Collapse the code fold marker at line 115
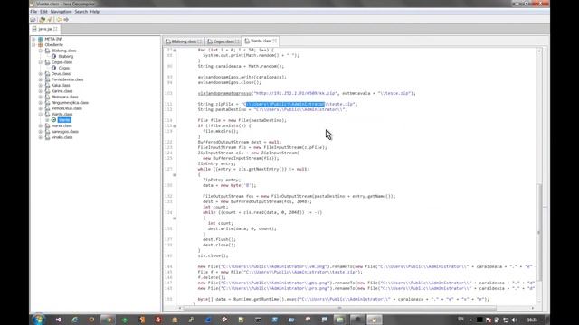The image size is (579, 325). 175,126
